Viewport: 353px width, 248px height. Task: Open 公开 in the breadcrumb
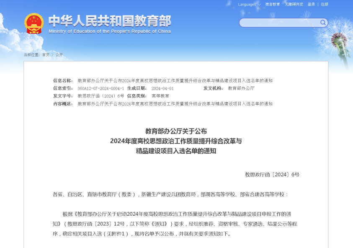(59, 55)
